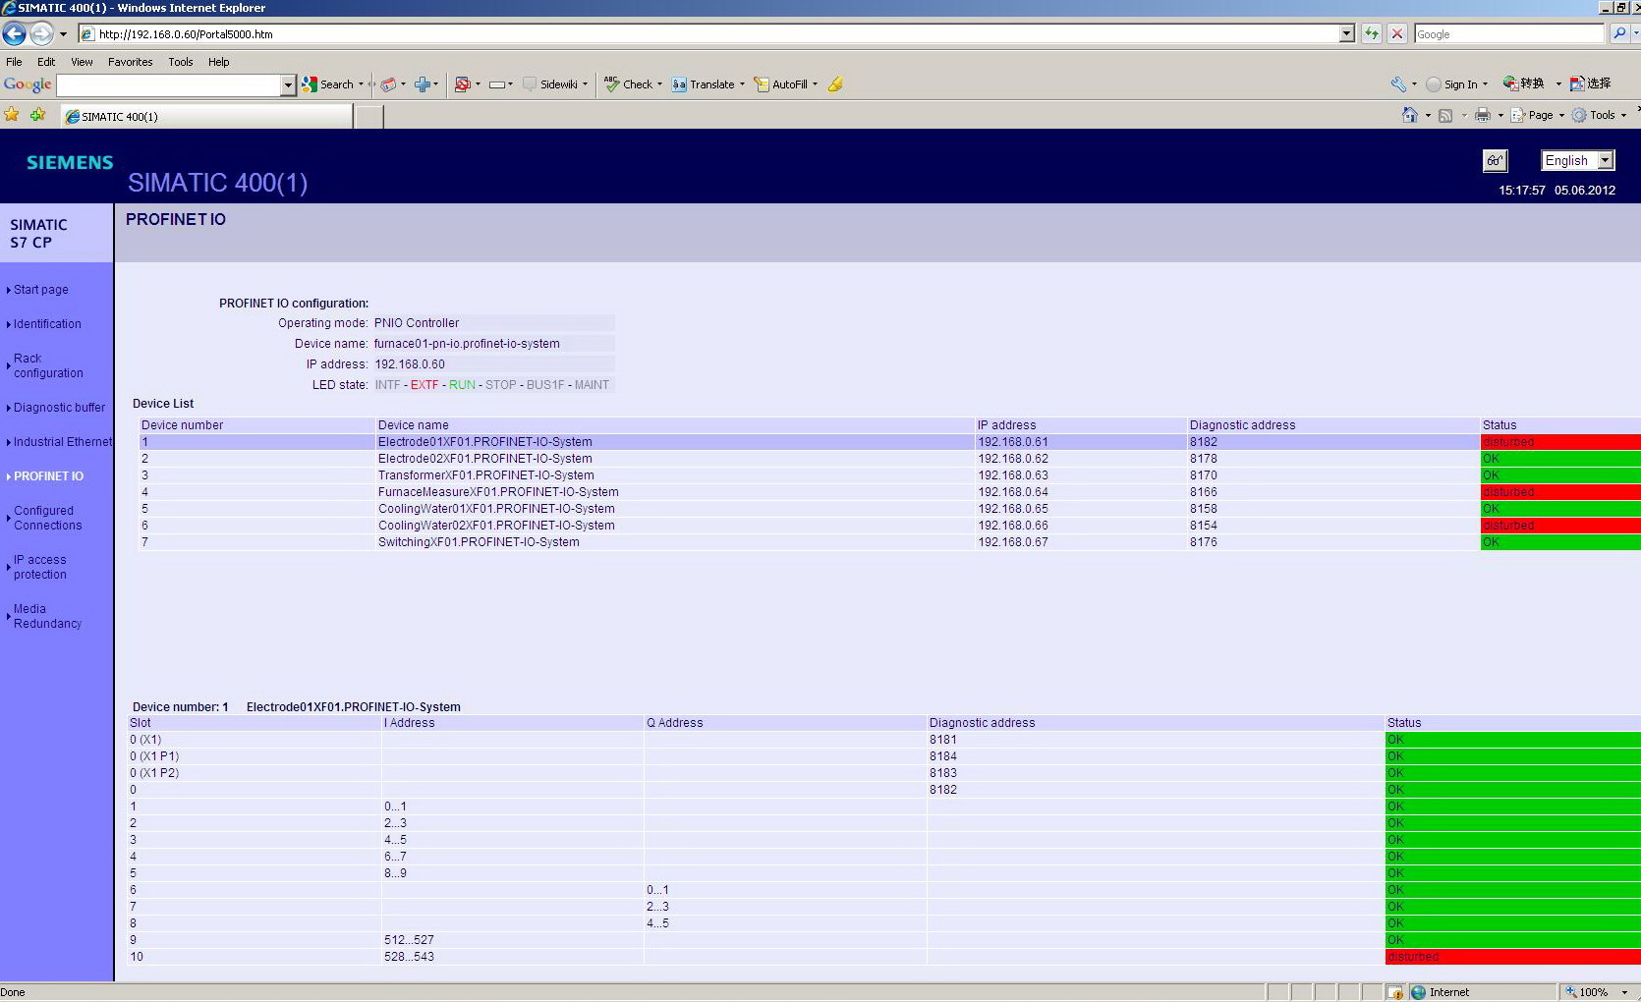The height and width of the screenshot is (1002, 1641).
Task: Click the page warning icon in status bar
Action: tap(1395, 992)
